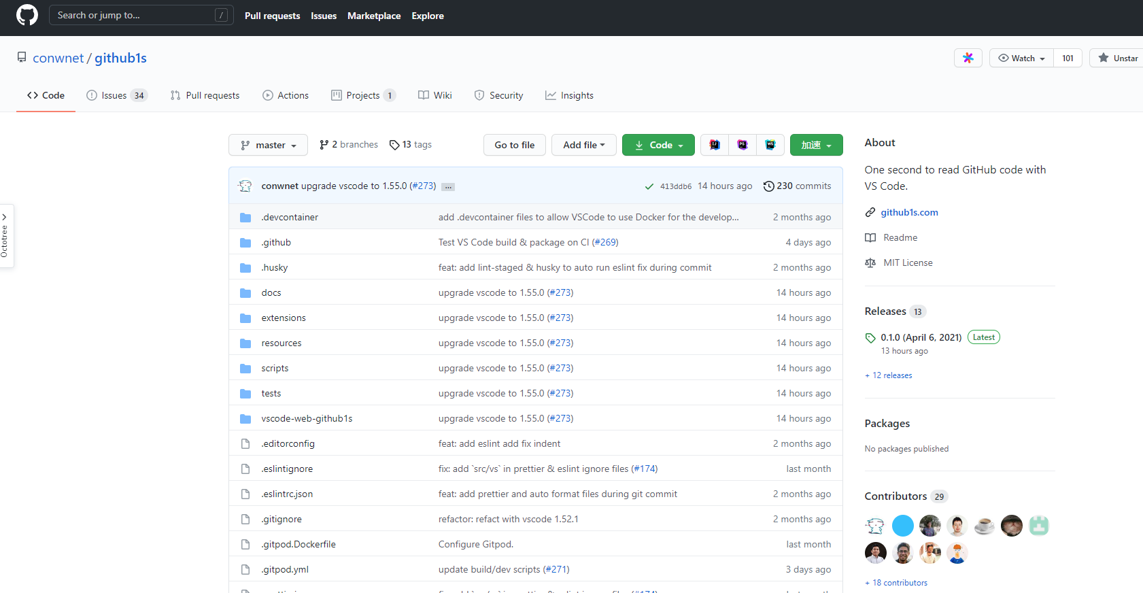Open Marketplace in the top navigation
The width and height of the screenshot is (1143, 593).
[374, 16]
